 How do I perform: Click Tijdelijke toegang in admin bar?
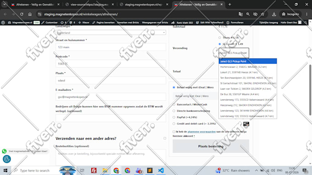click(268, 22)
